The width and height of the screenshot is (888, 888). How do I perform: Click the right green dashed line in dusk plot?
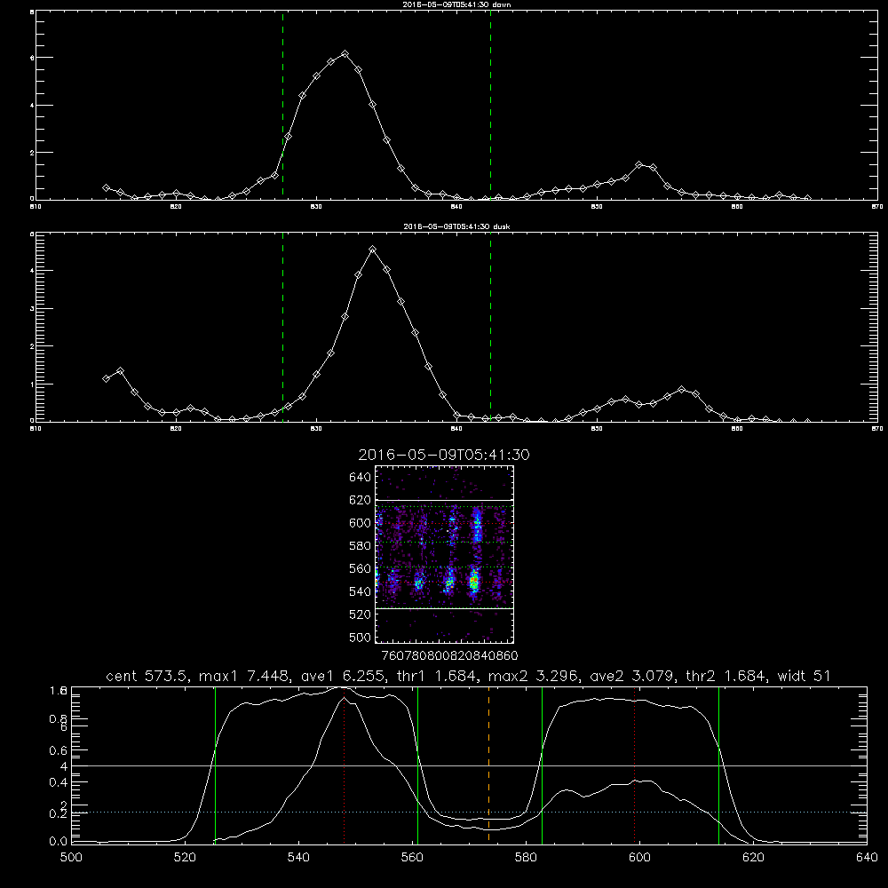click(x=490, y=327)
